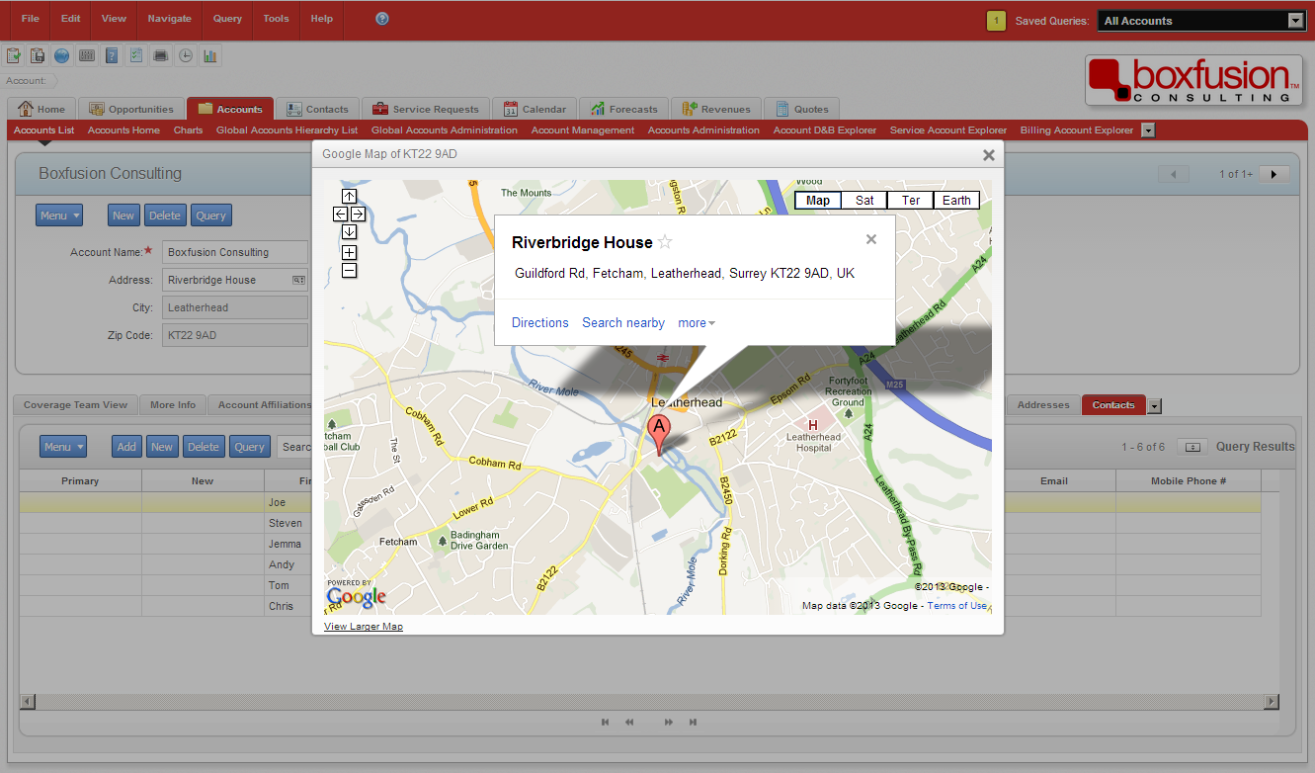The height and width of the screenshot is (773, 1315).
Task: Click the Accounts Home subnav link
Action: [123, 130]
